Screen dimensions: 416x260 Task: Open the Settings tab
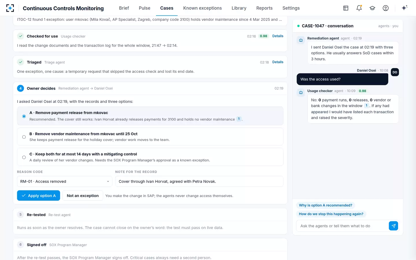pyautogui.click(x=291, y=8)
